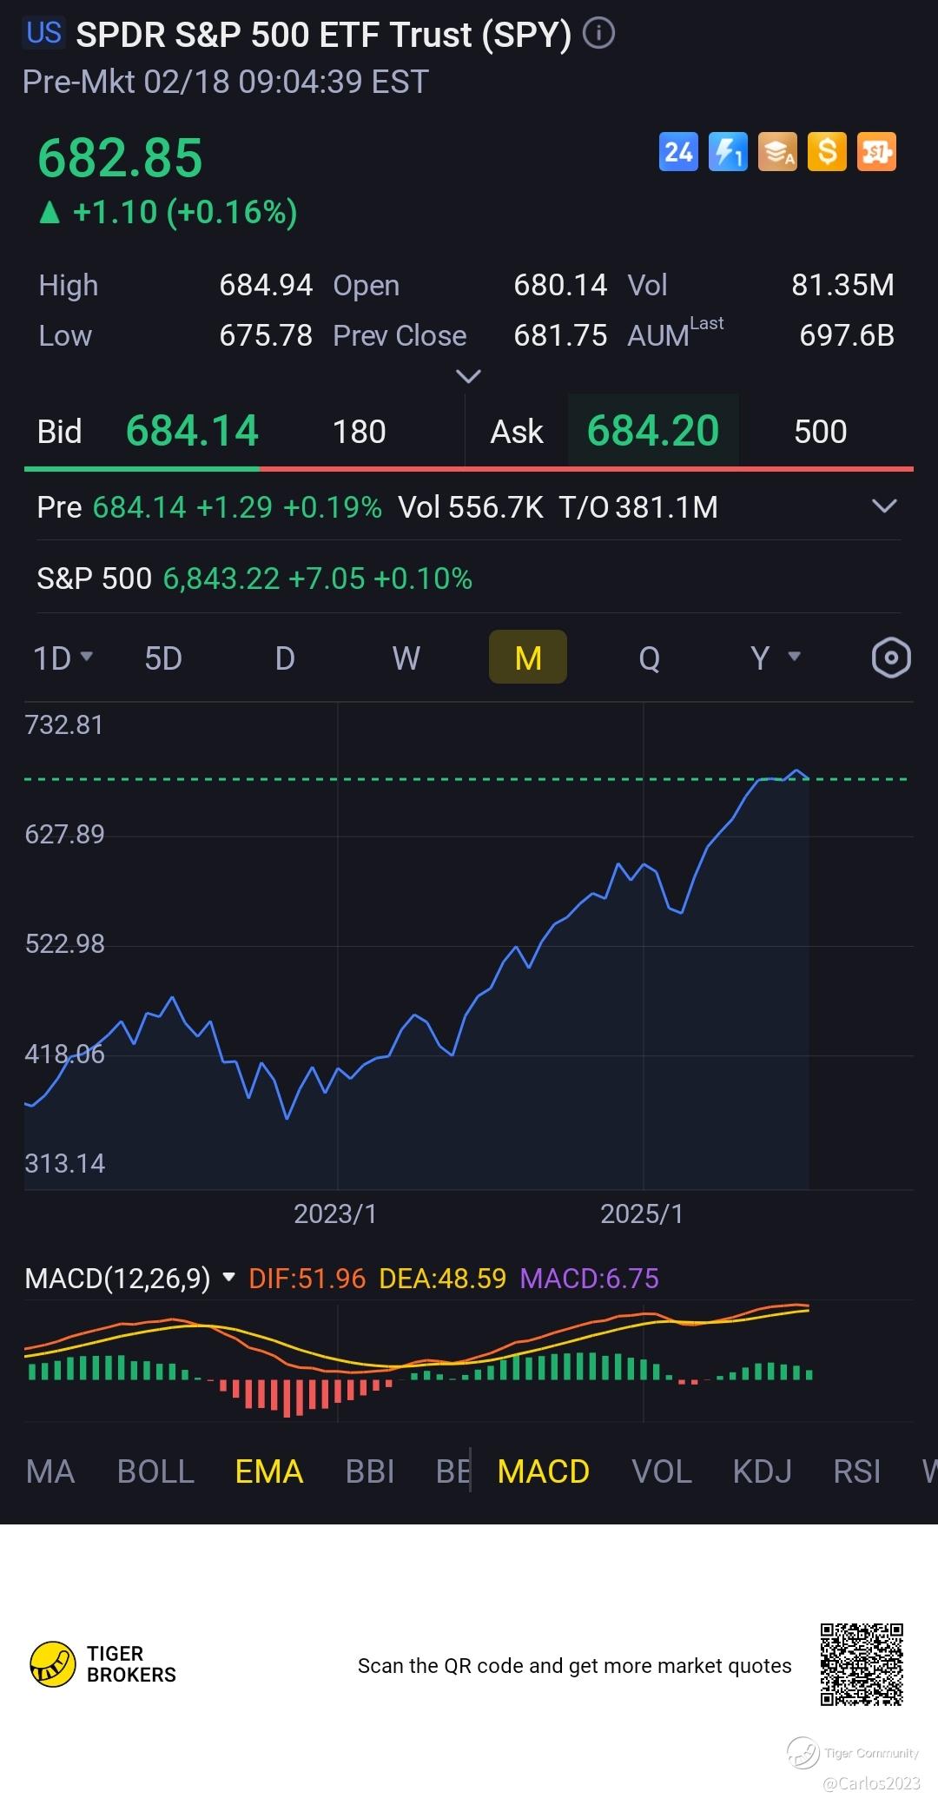The image size is (938, 1805).
Task: Open the 1D timeframe dropdown
Action: pos(63,658)
